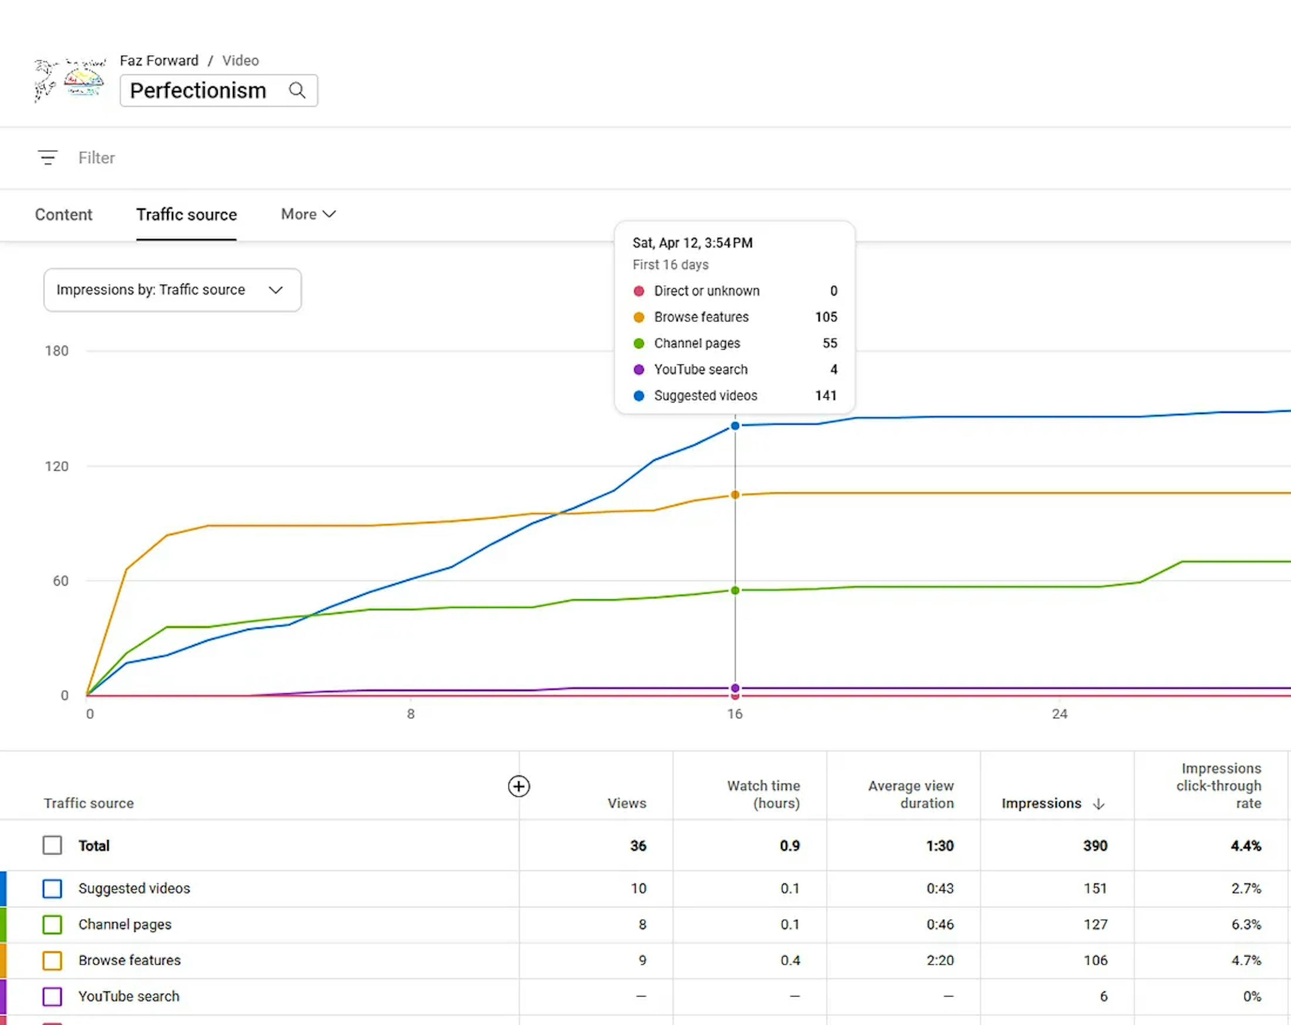Select the Traffic source tab
Viewport: 1291px width, 1025px height.
coord(186,215)
